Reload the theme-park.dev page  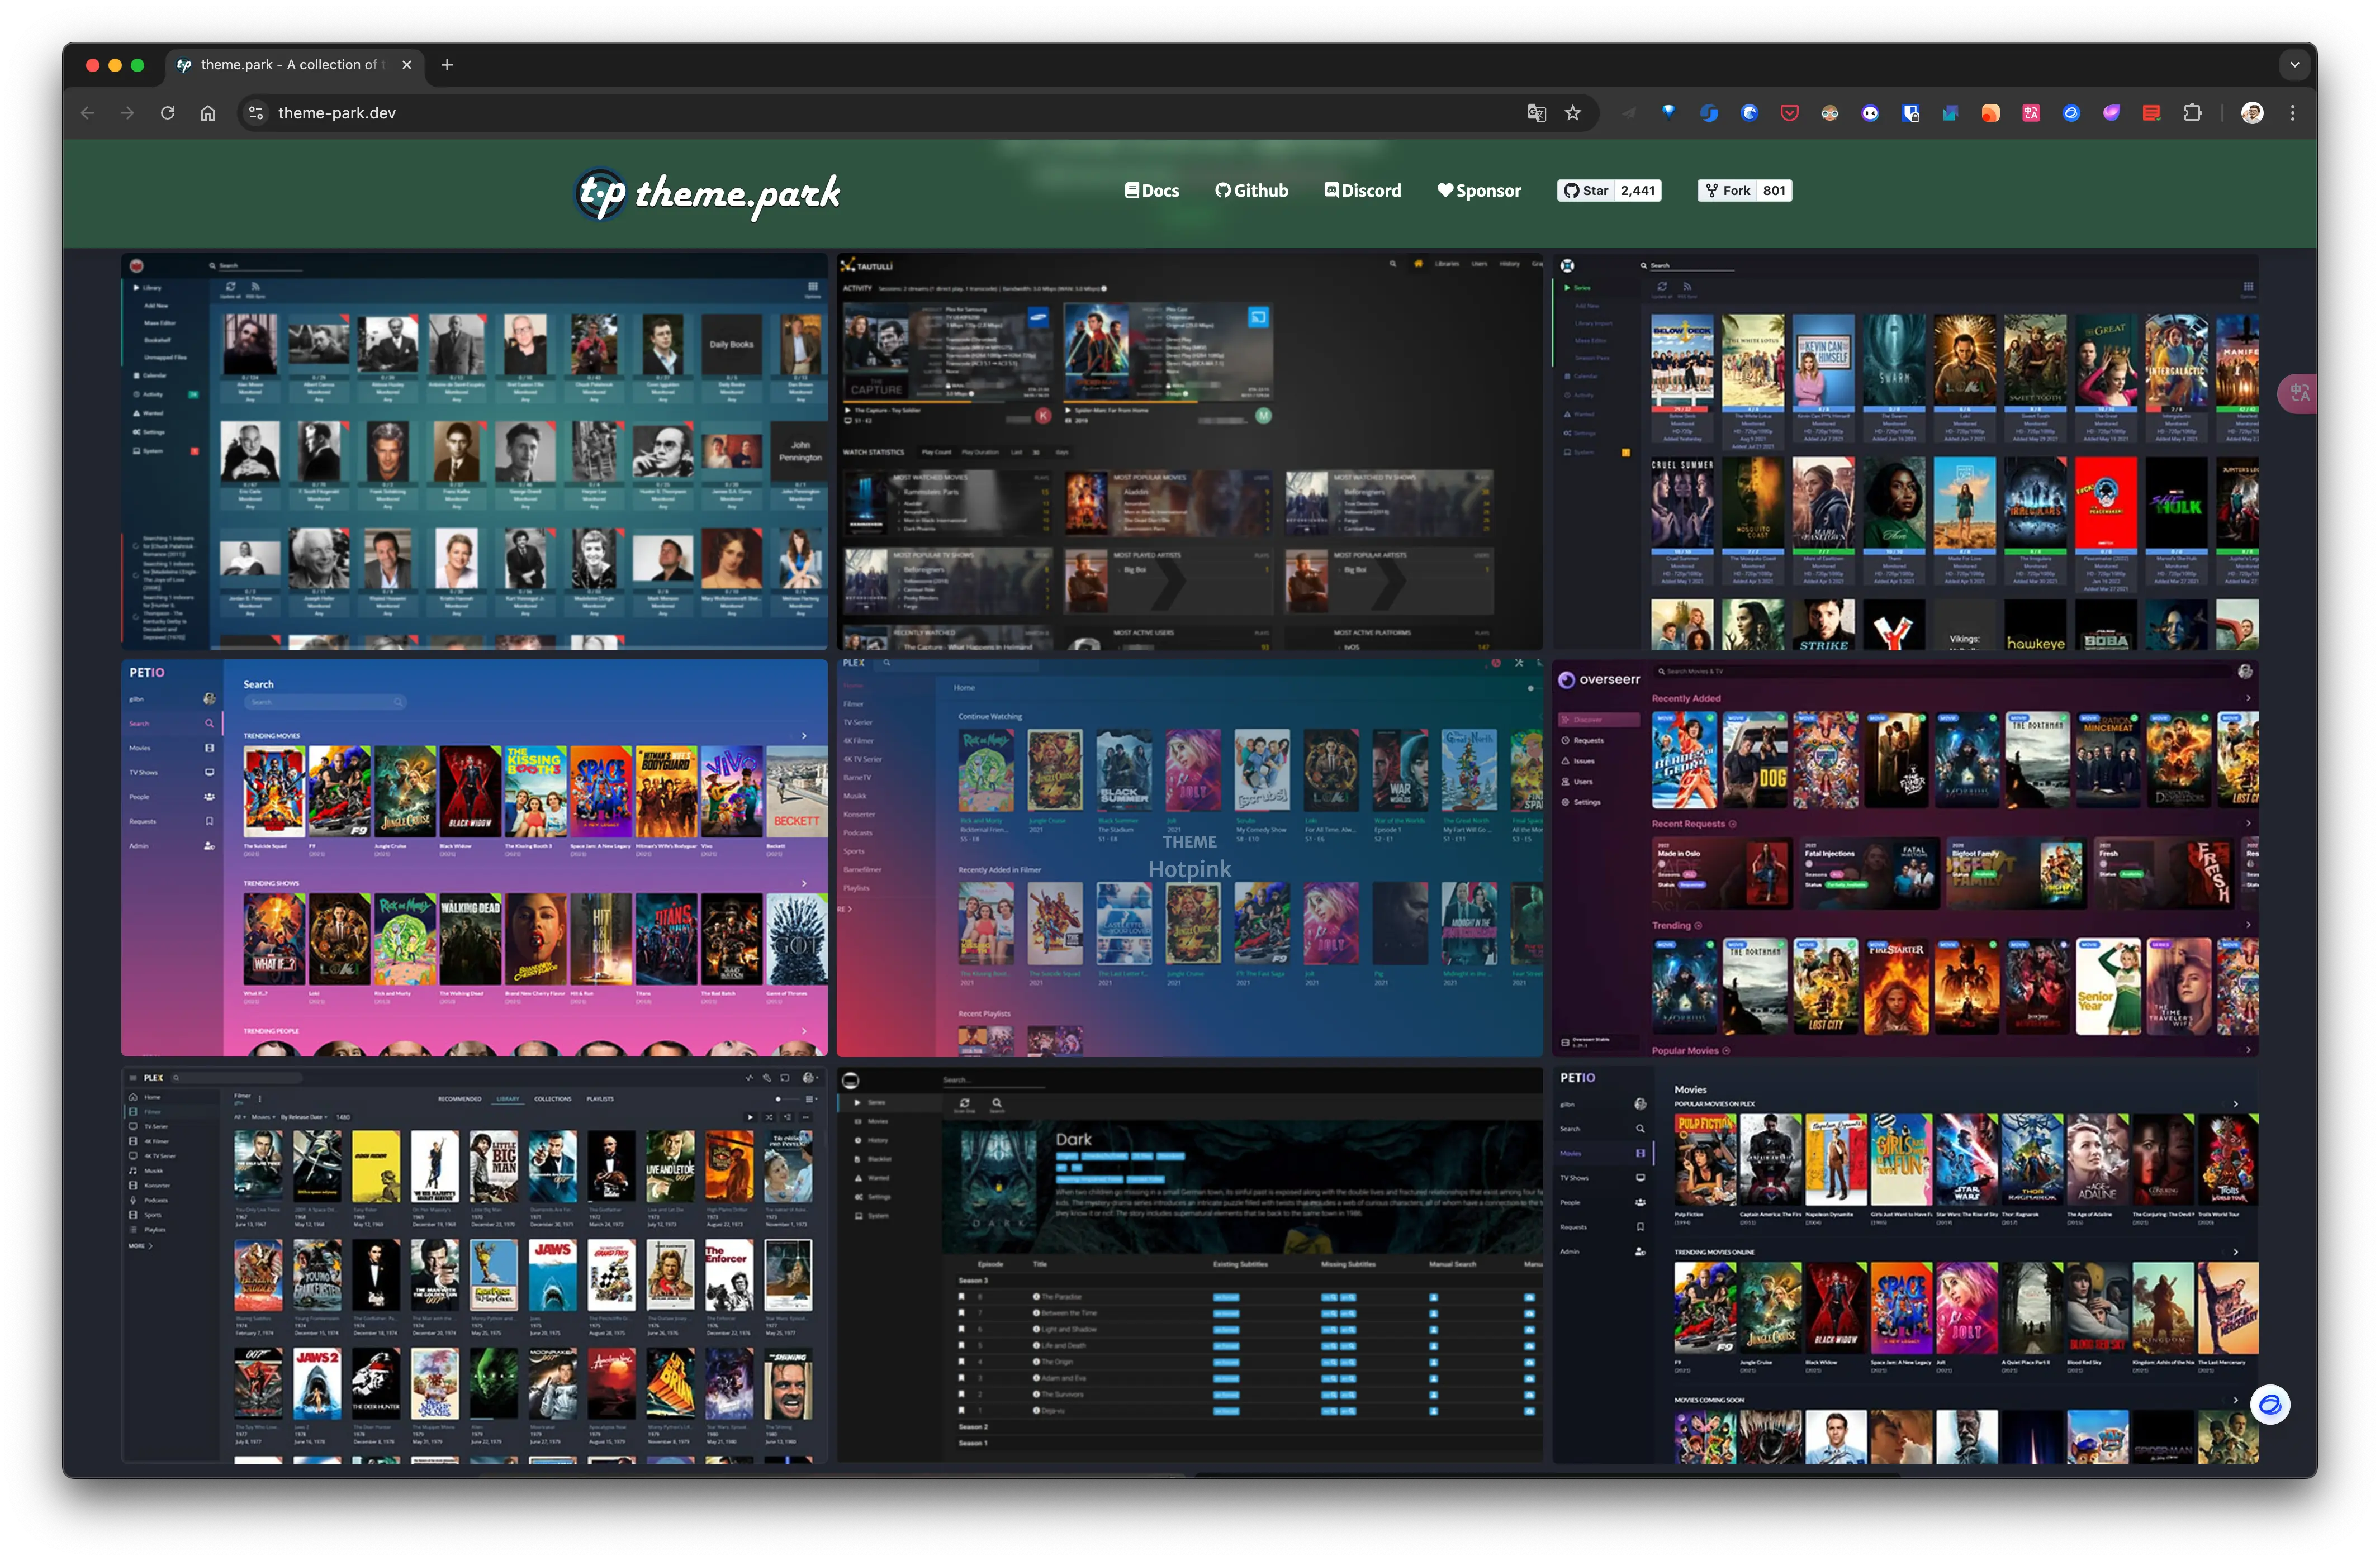[168, 113]
